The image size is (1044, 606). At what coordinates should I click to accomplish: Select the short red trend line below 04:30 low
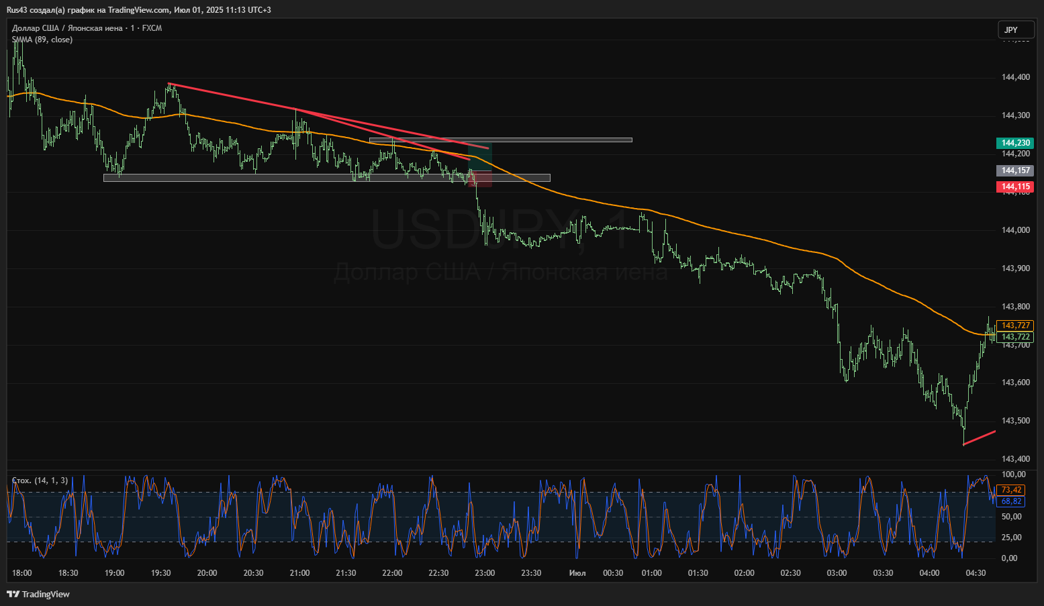tap(979, 438)
